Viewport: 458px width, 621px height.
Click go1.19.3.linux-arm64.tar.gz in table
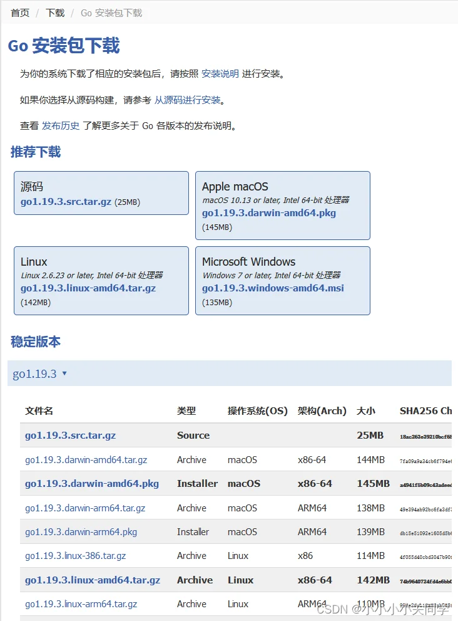tap(81, 604)
